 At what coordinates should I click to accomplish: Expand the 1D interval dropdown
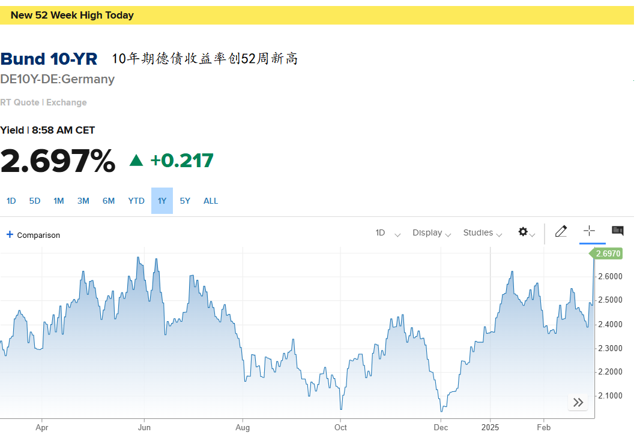pyautogui.click(x=388, y=233)
